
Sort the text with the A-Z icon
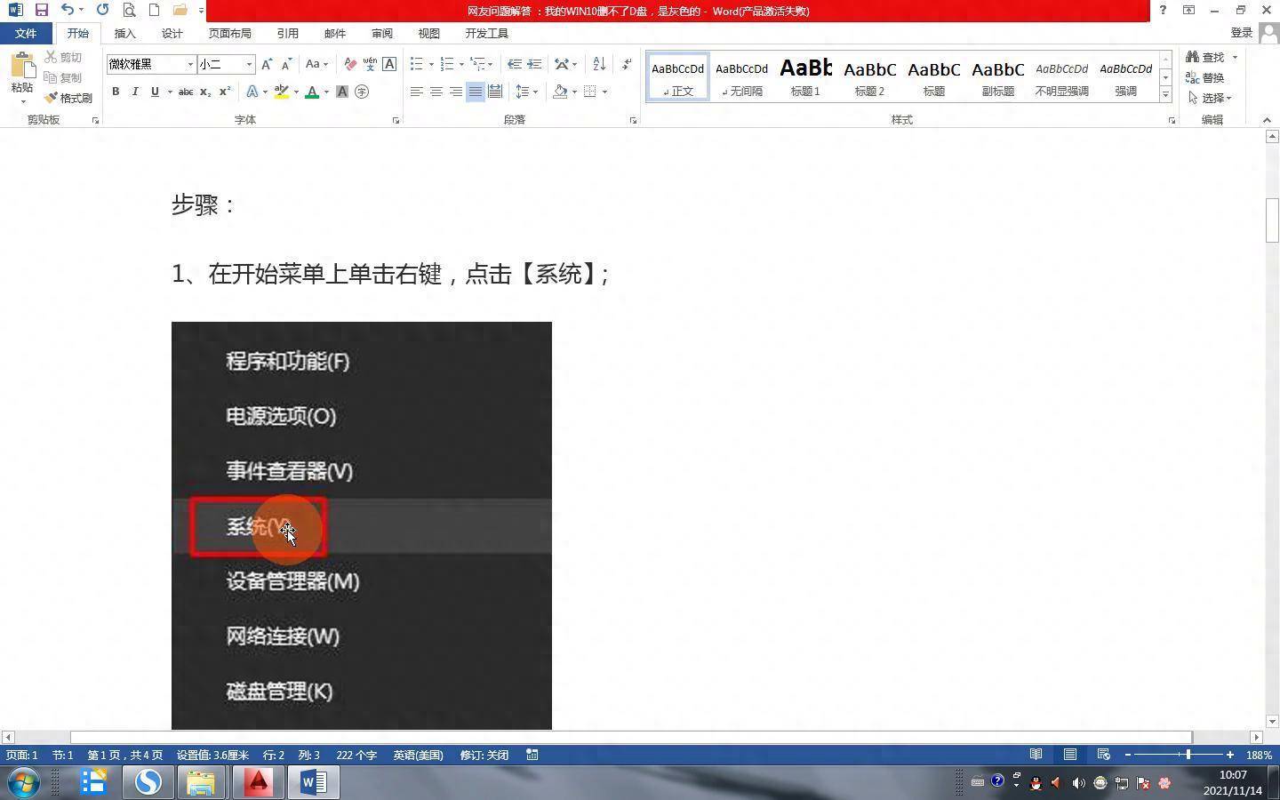[599, 64]
